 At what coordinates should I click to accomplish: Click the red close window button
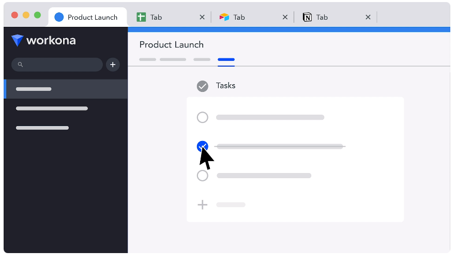(14, 15)
